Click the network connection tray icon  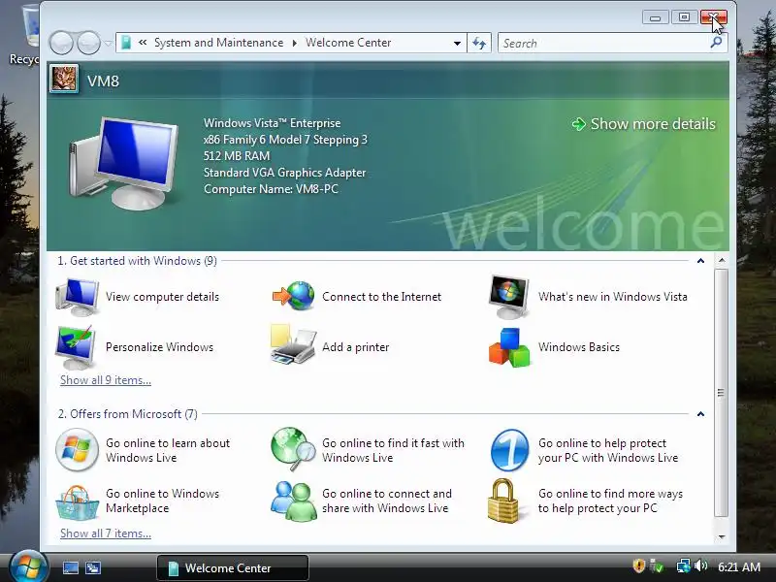point(684,566)
